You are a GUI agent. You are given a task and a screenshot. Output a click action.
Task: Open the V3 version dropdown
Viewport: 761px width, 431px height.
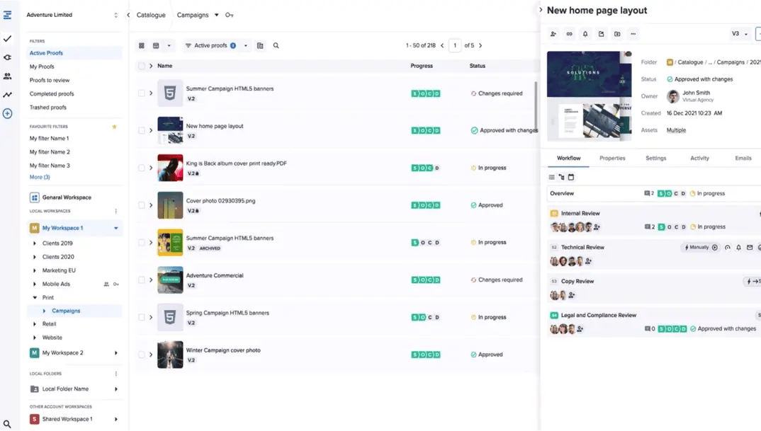click(x=740, y=34)
